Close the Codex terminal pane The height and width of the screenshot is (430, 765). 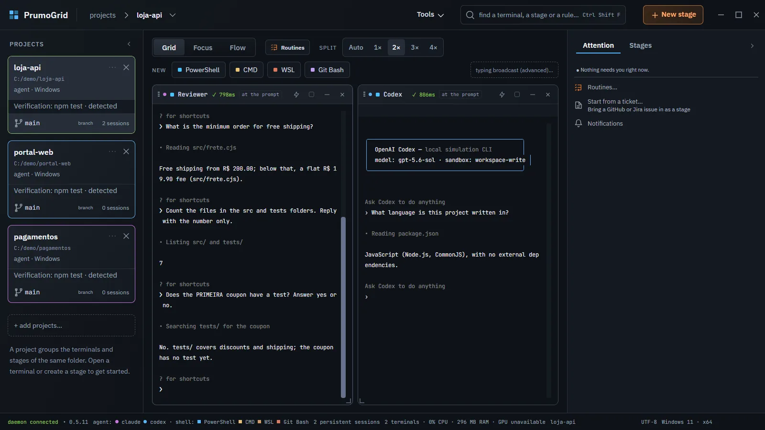548,95
